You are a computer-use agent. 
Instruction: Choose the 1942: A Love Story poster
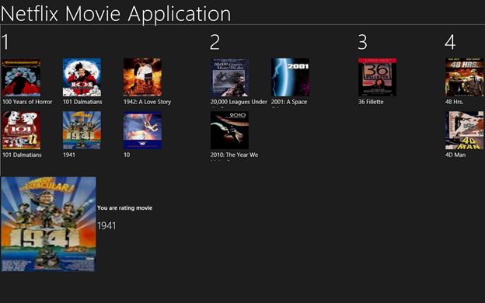pyautogui.click(x=142, y=77)
